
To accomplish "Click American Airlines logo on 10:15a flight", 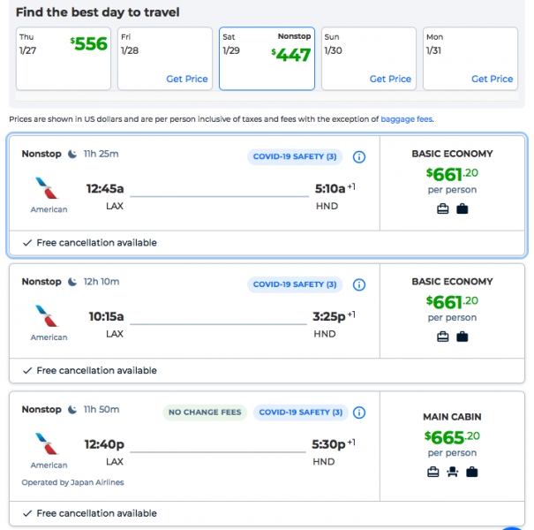I will [x=49, y=317].
